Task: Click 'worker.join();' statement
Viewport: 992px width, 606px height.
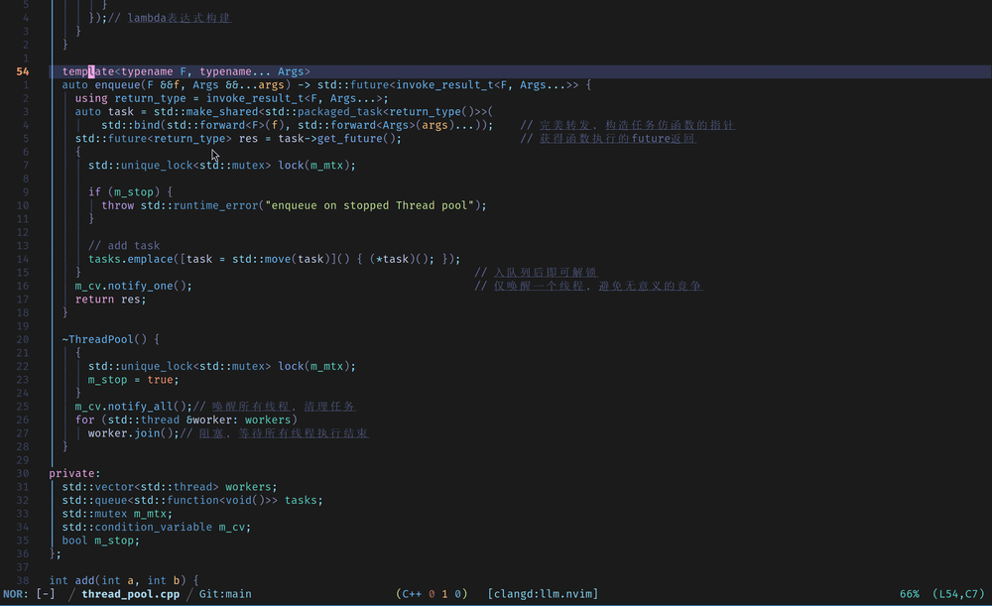Action: pyautogui.click(x=134, y=433)
